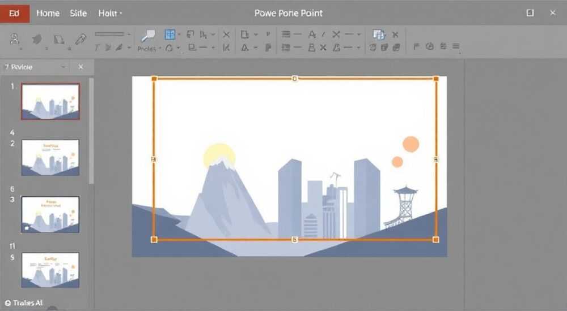Click the letter A font icon
The height and width of the screenshot is (311, 567).
click(x=312, y=34)
